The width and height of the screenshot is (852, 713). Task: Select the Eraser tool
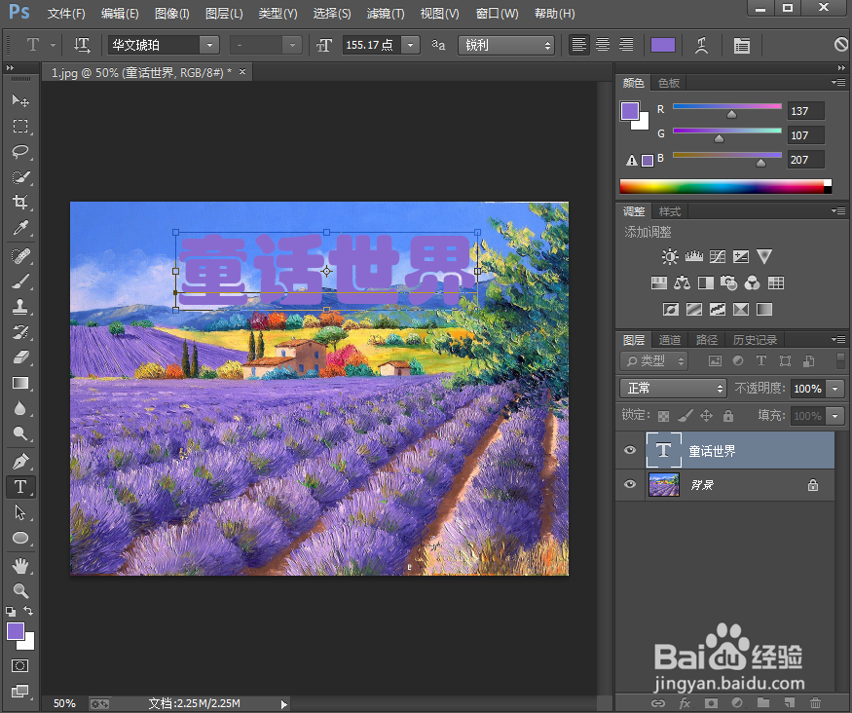pos(20,357)
